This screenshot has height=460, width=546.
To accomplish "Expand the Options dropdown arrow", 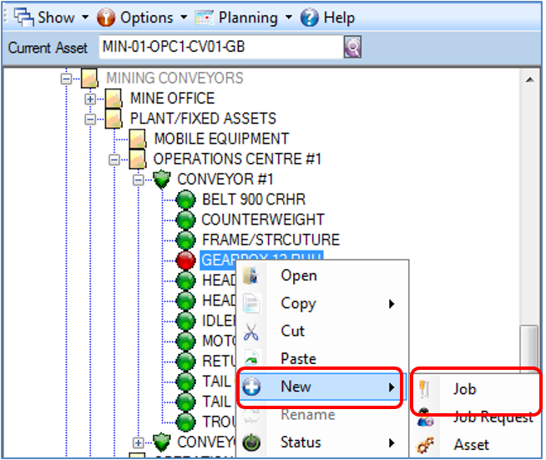I will coord(184,17).
